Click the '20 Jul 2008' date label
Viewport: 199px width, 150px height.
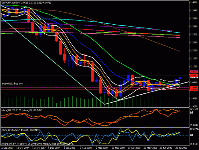coord(181,148)
